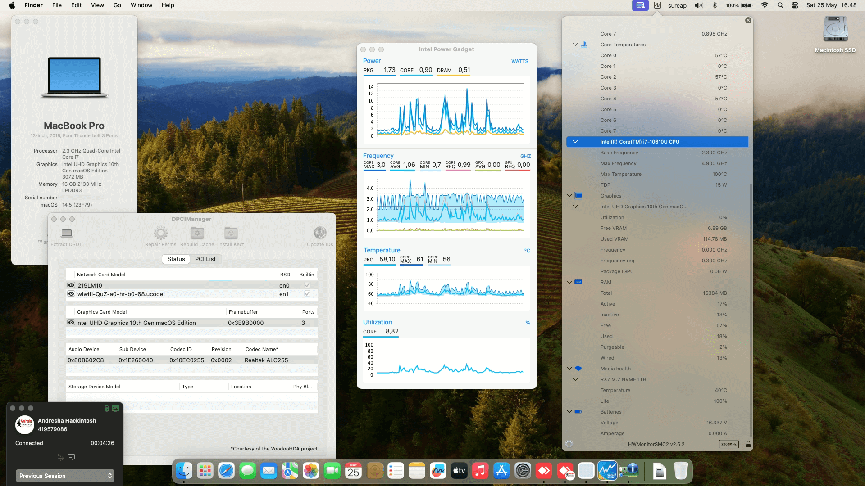Collapse the Core Temperatures group
Image resolution: width=865 pixels, height=486 pixels.
[x=575, y=45]
